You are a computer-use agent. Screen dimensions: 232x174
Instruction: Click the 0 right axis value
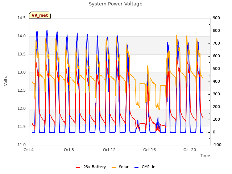(214, 132)
